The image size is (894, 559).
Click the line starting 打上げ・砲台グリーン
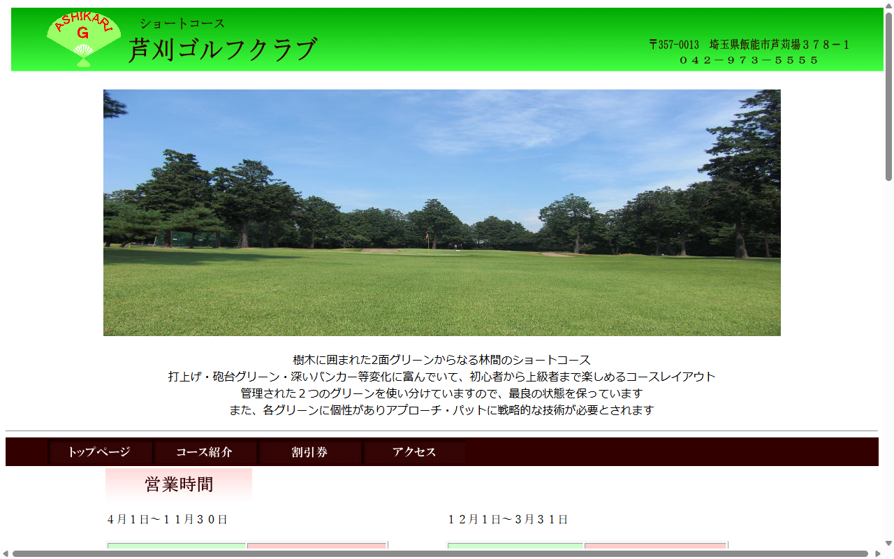point(442,377)
